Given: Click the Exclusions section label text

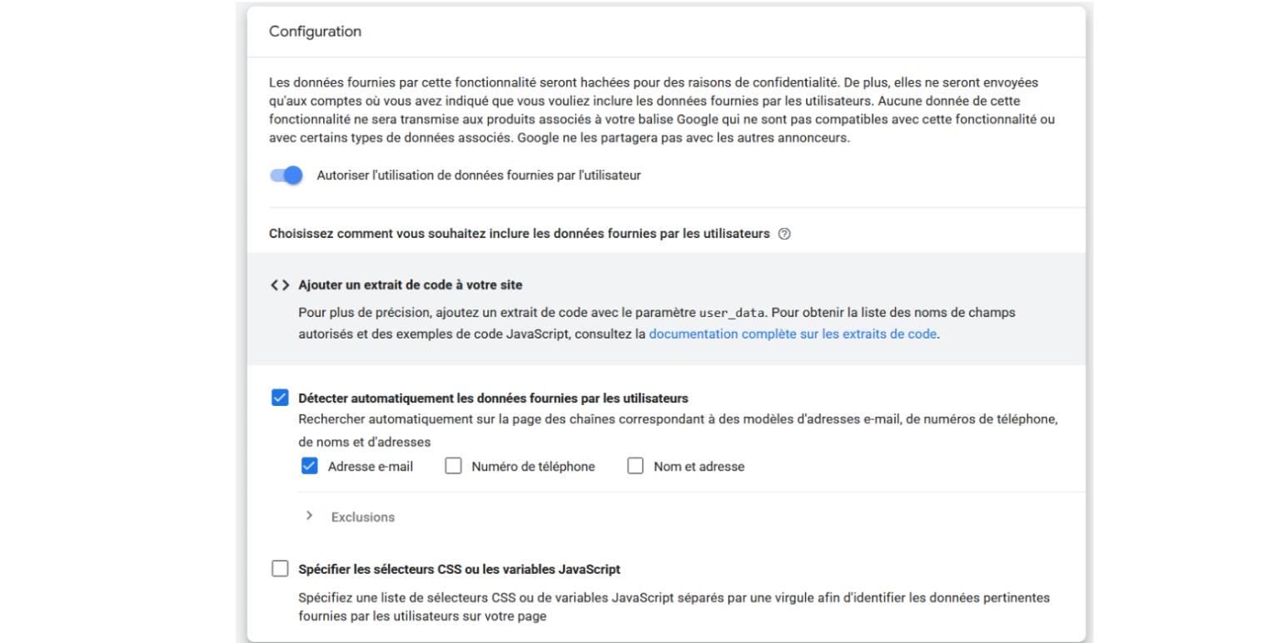Looking at the screenshot, I should (362, 517).
